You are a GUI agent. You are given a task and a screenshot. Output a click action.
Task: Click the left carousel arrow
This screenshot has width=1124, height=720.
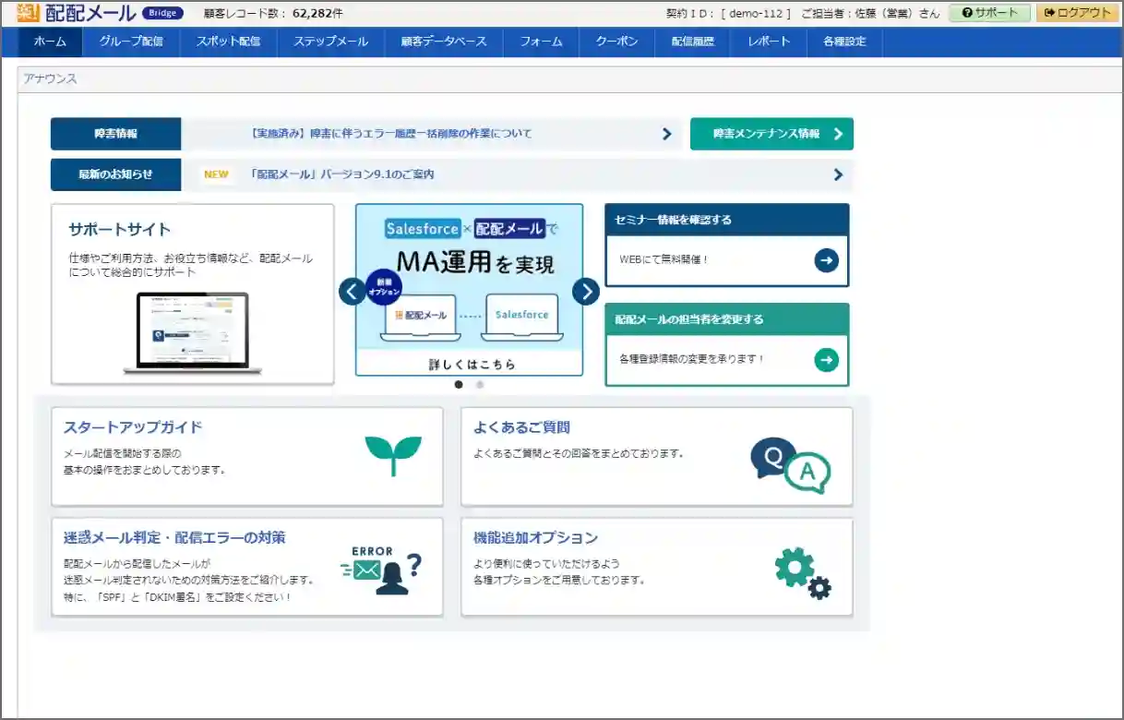point(352,290)
